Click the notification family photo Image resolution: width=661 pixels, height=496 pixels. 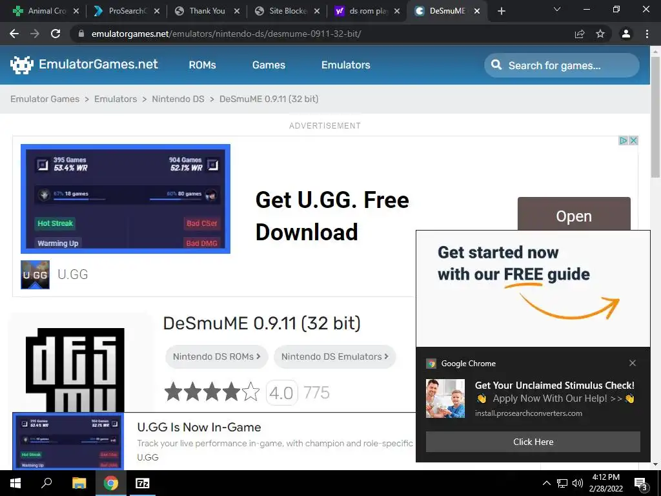pyautogui.click(x=445, y=398)
